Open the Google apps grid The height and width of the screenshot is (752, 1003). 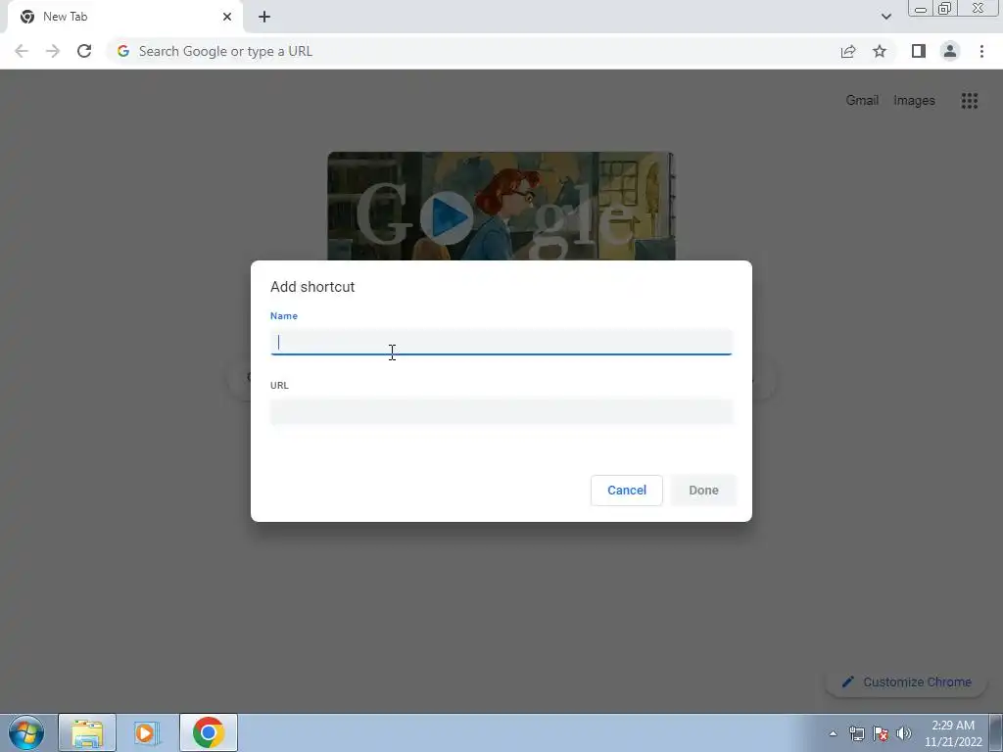(970, 101)
